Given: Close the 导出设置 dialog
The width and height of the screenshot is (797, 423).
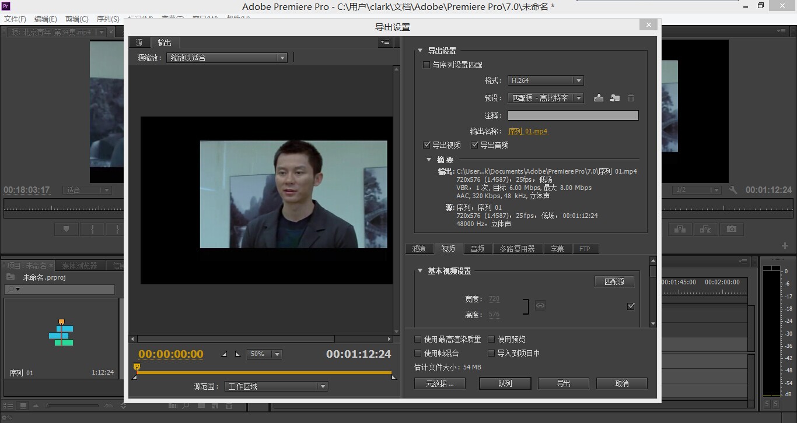Looking at the screenshot, I should coord(648,25).
